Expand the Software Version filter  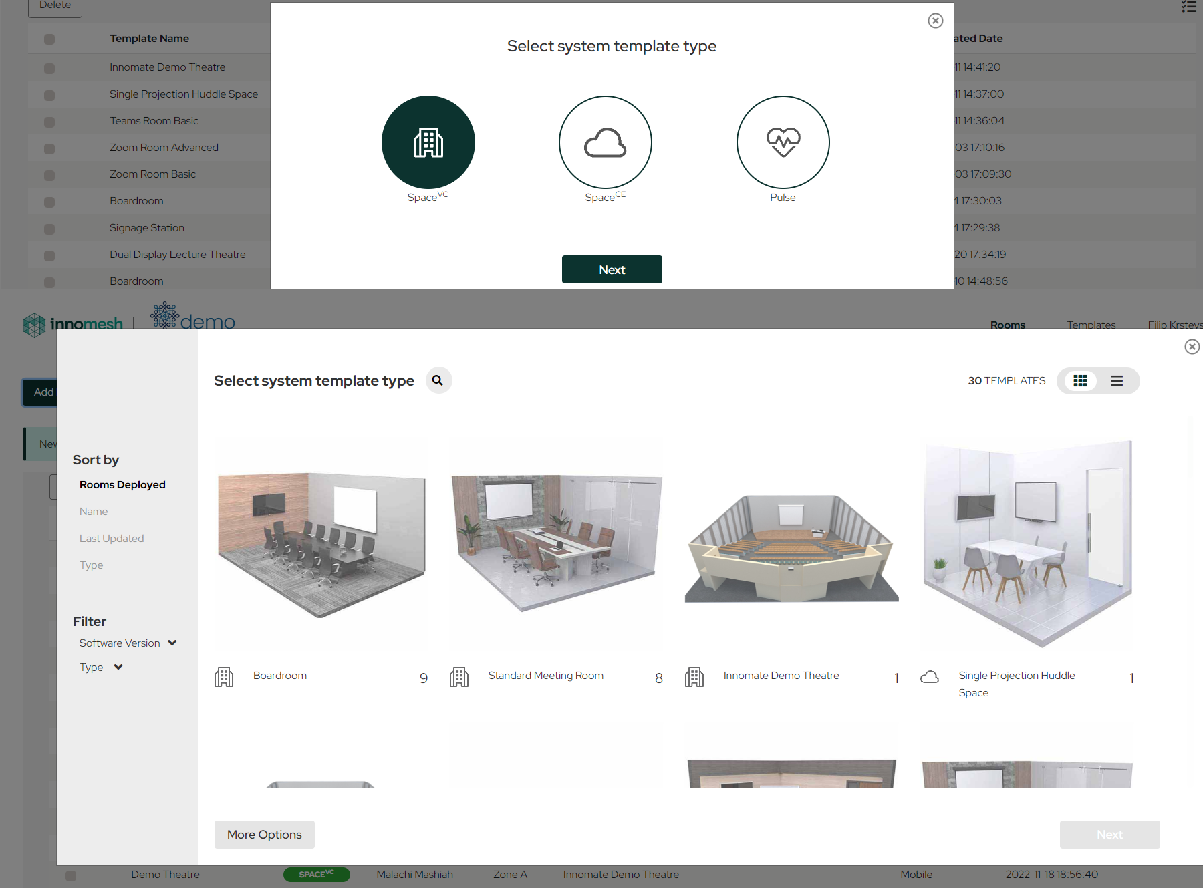(x=127, y=643)
